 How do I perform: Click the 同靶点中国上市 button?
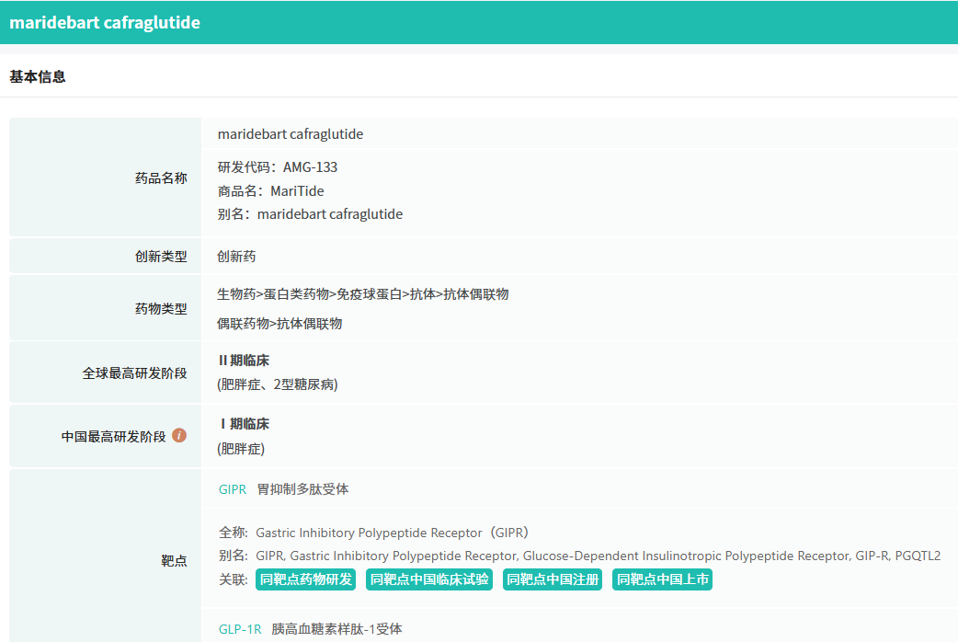(662, 579)
